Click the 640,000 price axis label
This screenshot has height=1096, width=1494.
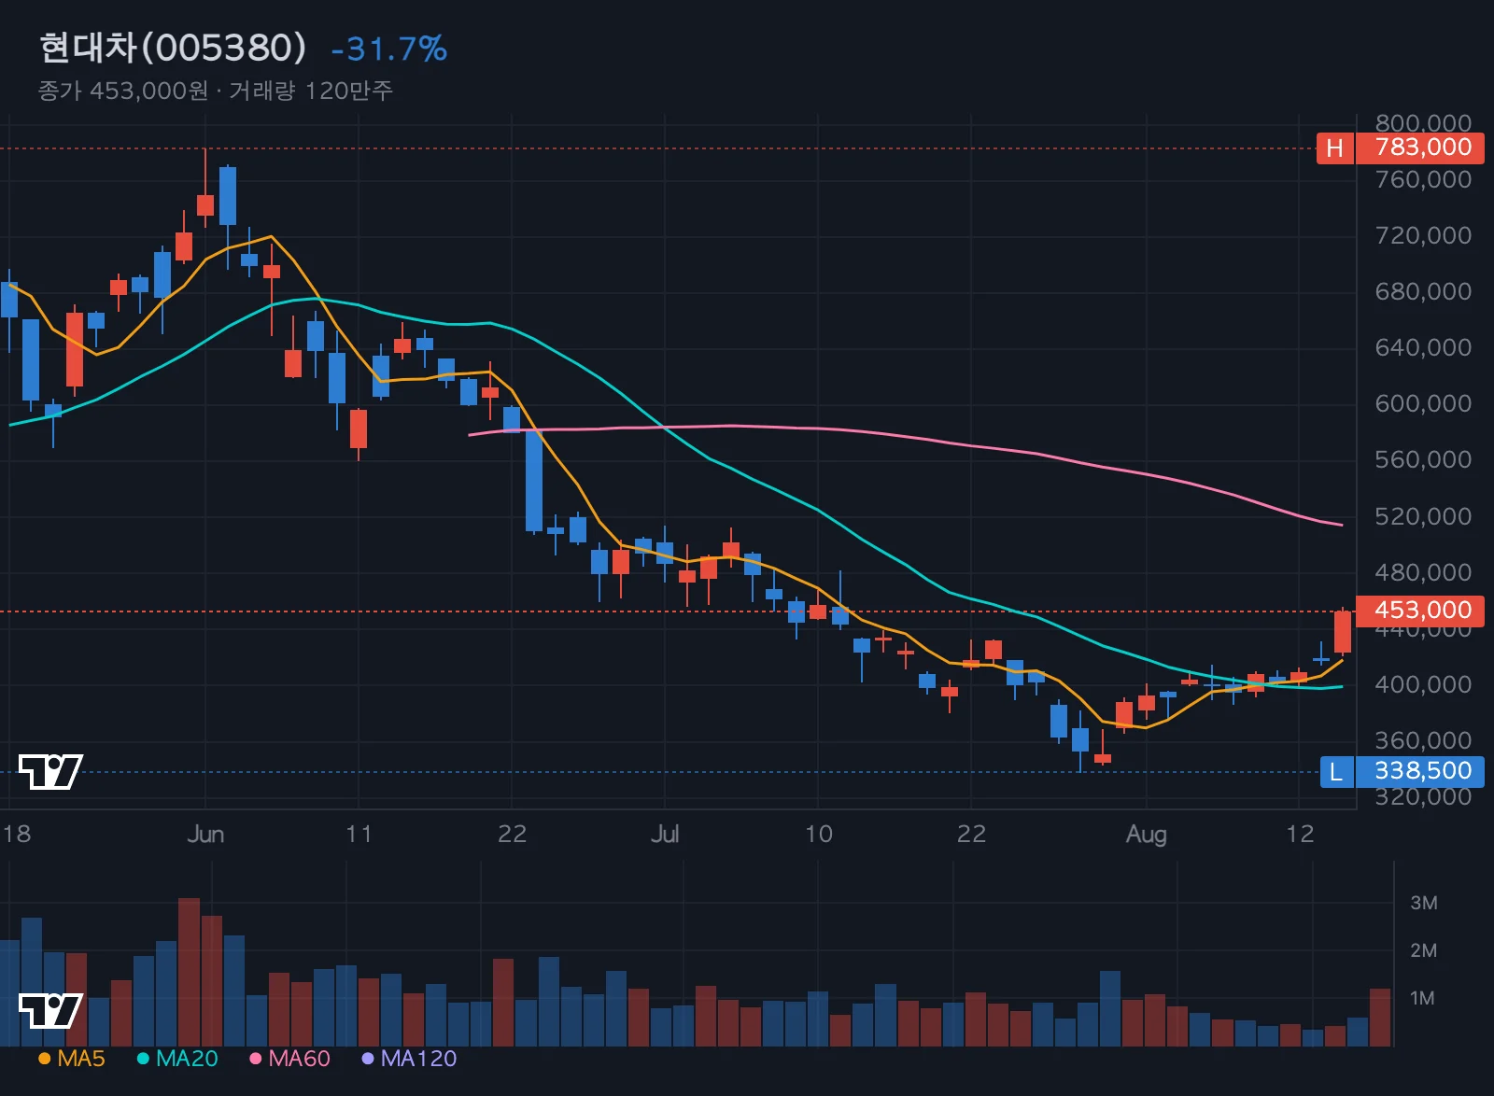1423,347
